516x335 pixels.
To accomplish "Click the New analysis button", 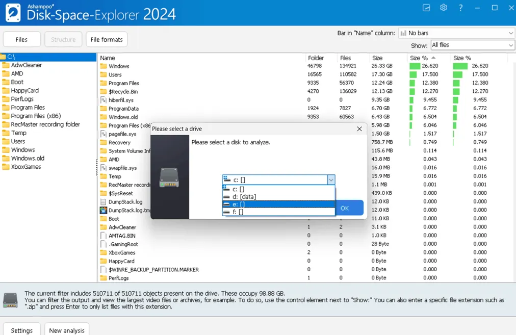I will coord(67,330).
